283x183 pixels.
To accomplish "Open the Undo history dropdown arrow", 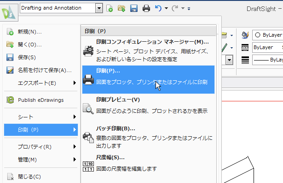I will 166,8.
